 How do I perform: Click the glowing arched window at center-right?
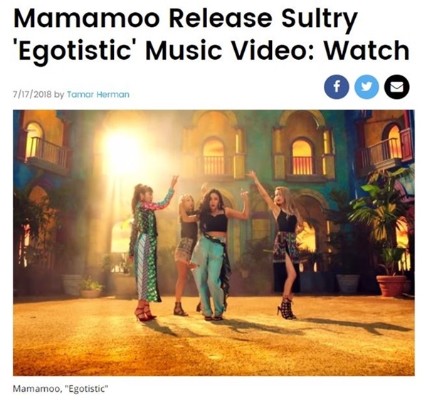302,157
